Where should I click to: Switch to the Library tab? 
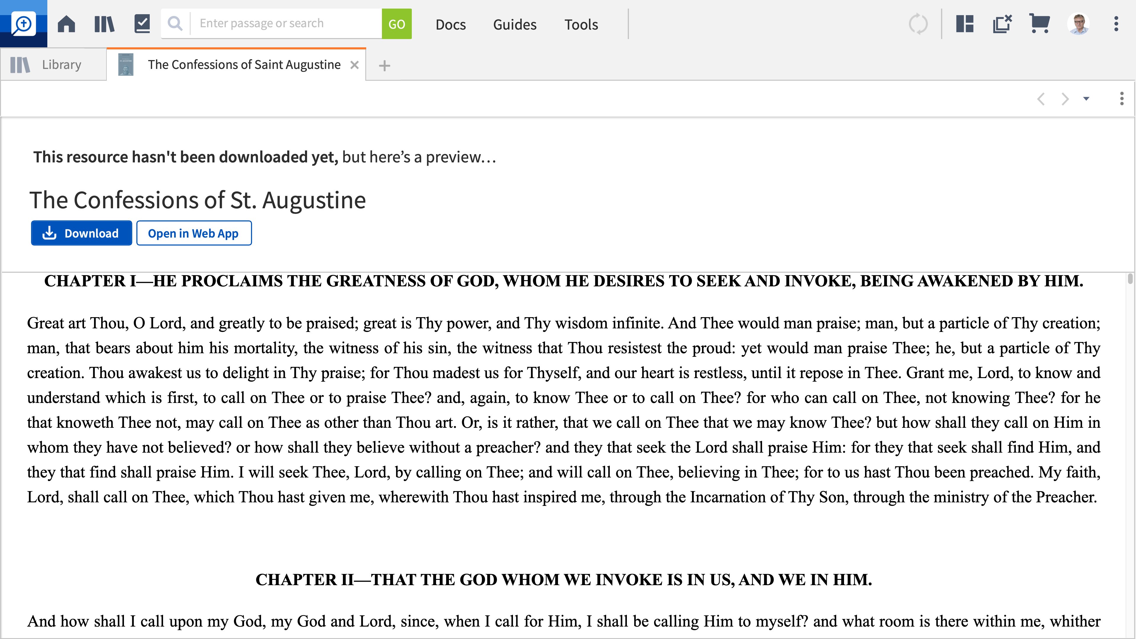click(53, 65)
